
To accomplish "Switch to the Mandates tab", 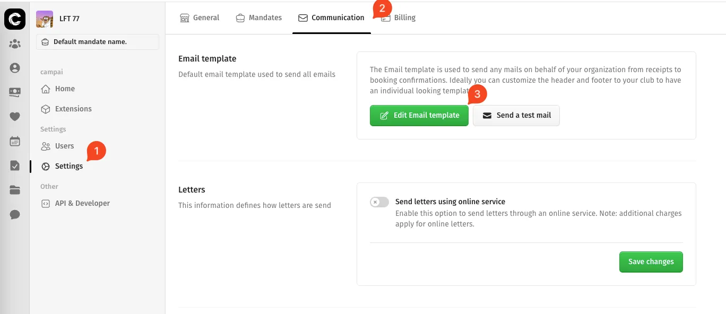I will click(259, 18).
